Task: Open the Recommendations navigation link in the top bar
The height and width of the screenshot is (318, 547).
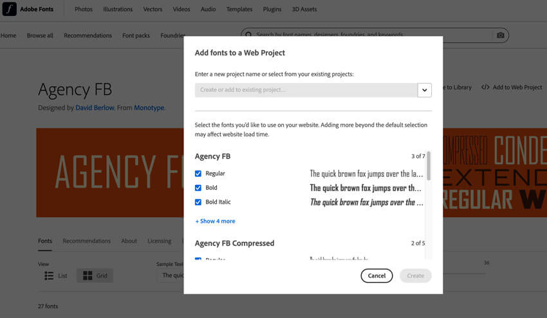Action: [88, 35]
